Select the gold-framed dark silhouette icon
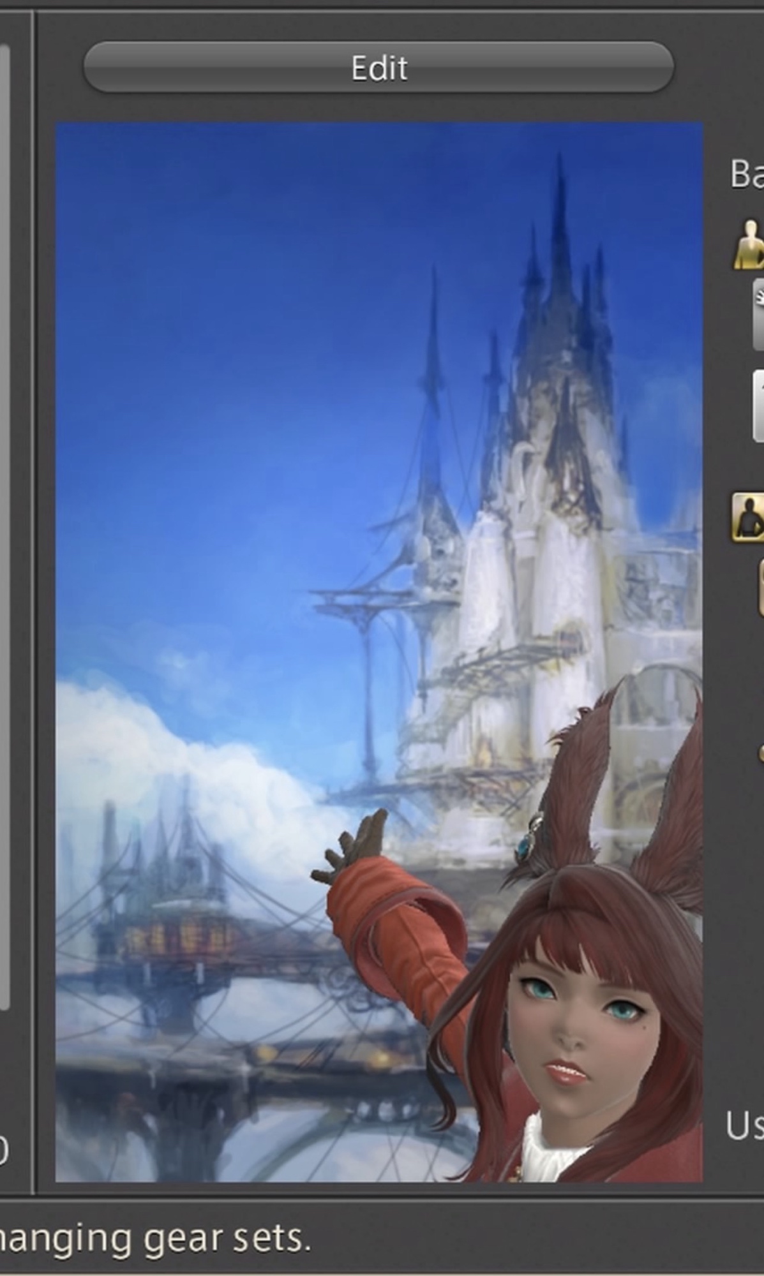 [x=749, y=517]
